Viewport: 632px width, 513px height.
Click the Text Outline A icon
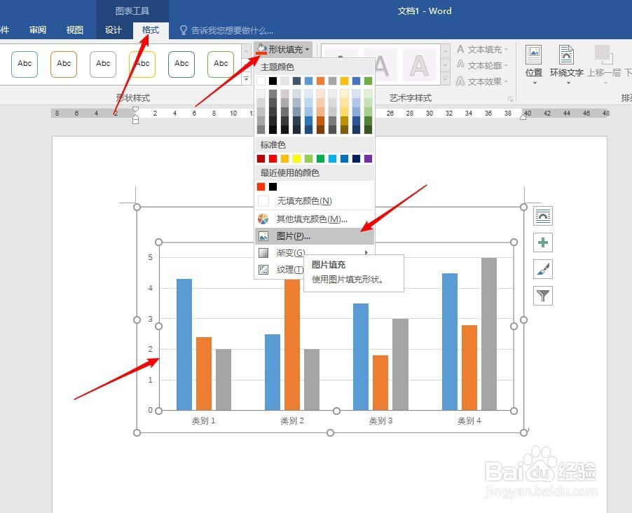460,64
